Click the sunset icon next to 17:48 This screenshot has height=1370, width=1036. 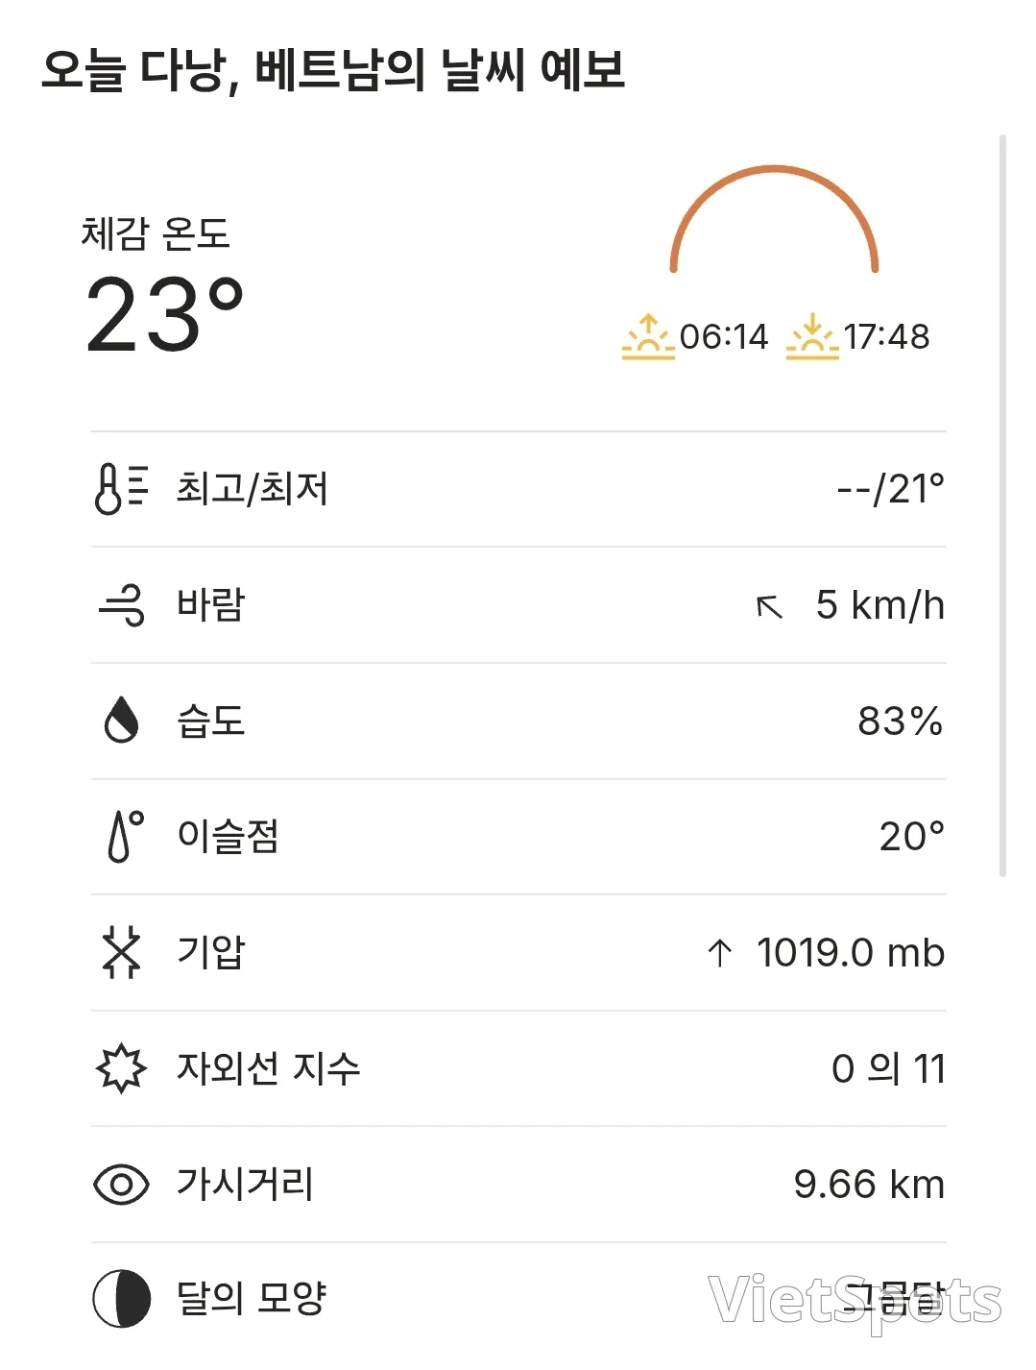(x=812, y=337)
